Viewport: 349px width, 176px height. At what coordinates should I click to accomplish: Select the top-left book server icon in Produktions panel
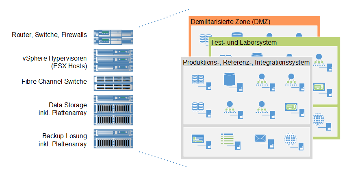coord(198,80)
